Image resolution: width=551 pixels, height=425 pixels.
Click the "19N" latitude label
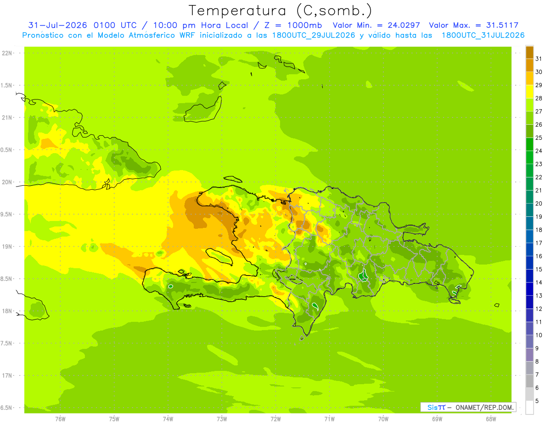(x=7, y=247)
